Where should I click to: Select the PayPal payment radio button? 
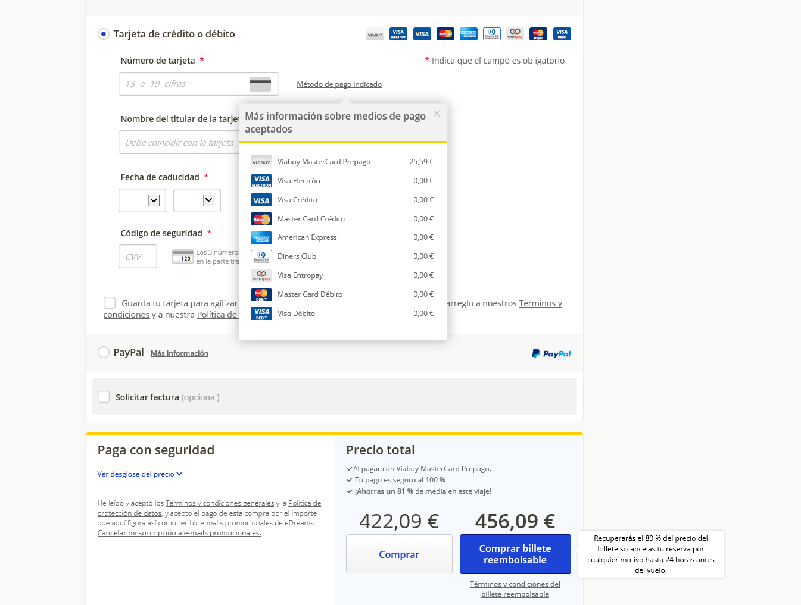click(104, 352)
